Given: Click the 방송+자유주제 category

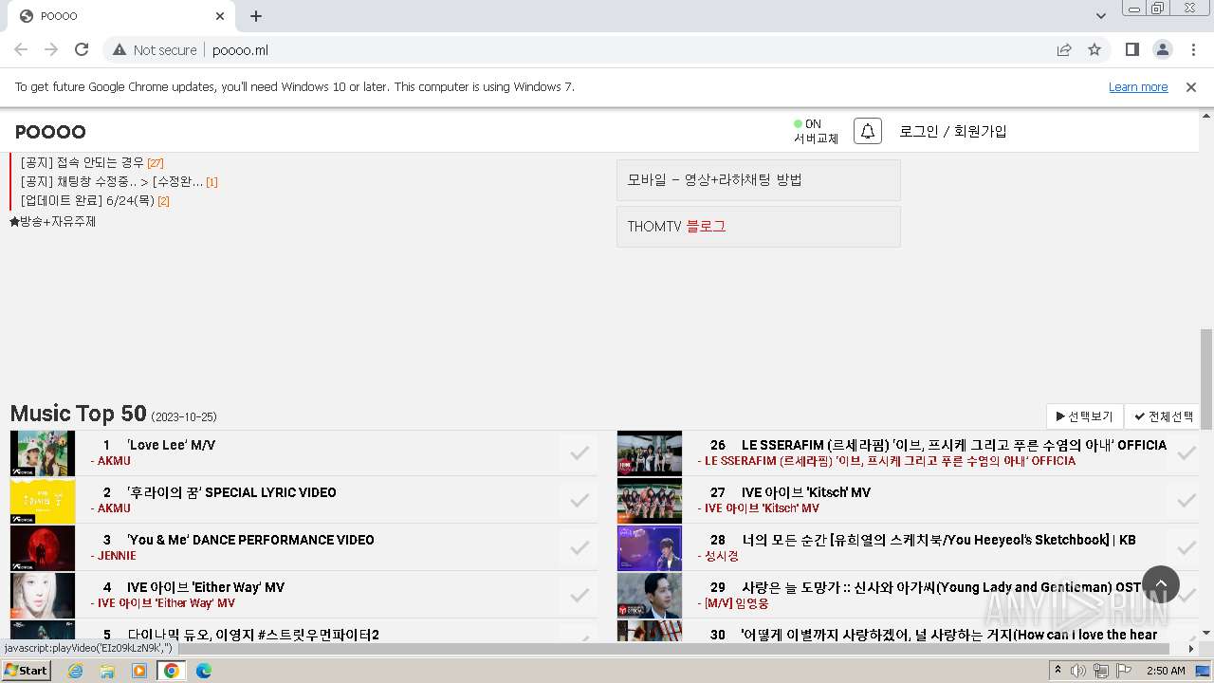Looking at the screenshot, I should 52,221.
